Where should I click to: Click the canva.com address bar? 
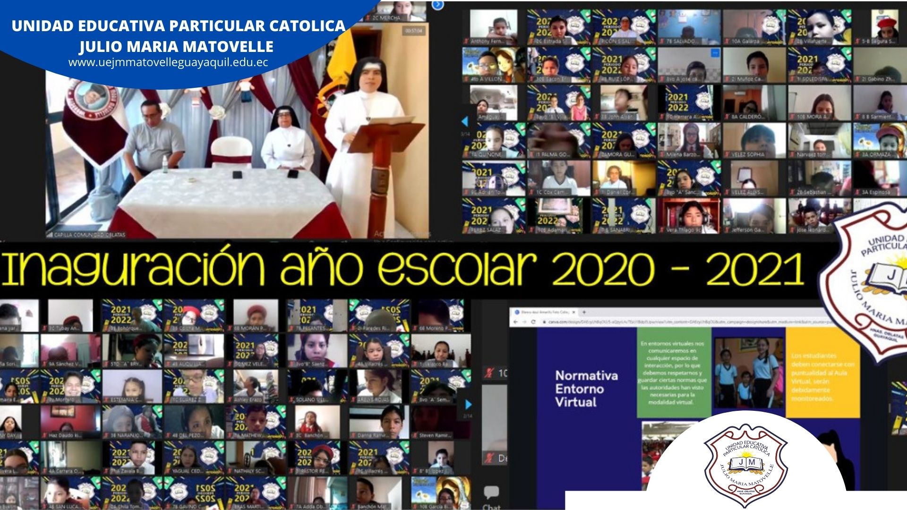[x=685, y=322]
